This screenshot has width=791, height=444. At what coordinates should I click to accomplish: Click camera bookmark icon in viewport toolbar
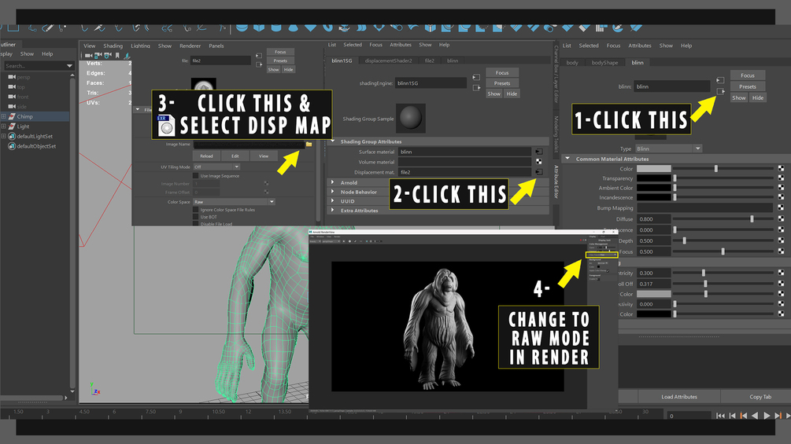point(117,55)
